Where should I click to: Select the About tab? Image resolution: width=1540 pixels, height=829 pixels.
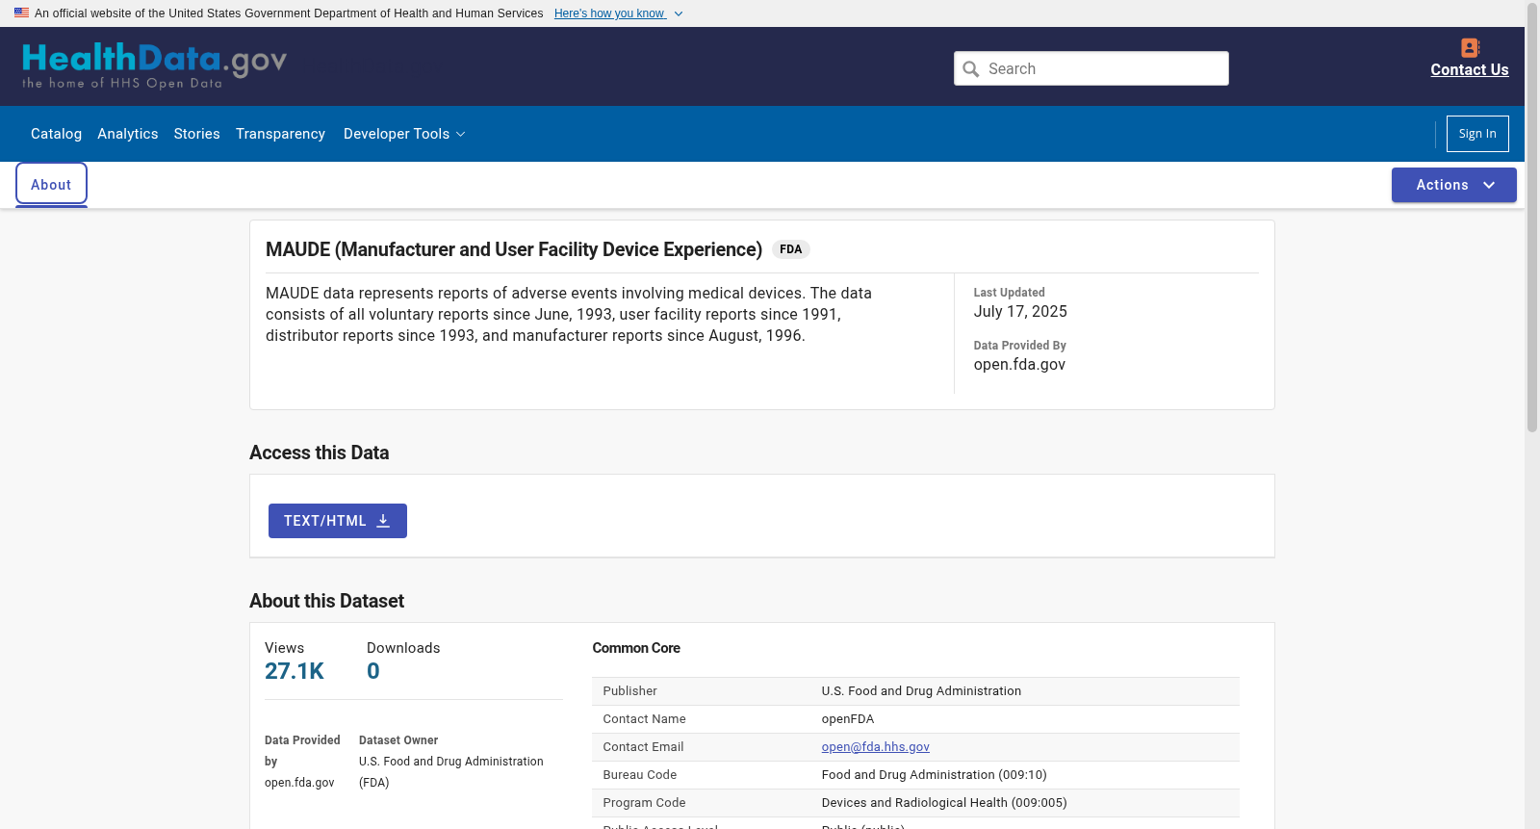pyautogui.click(x=51, y=184)
